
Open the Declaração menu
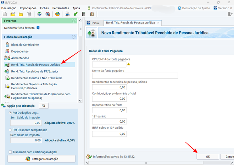[9, 8]
